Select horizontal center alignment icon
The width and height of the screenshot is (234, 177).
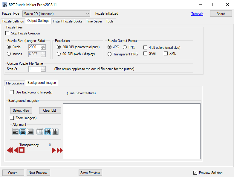[x=23, y=132]
